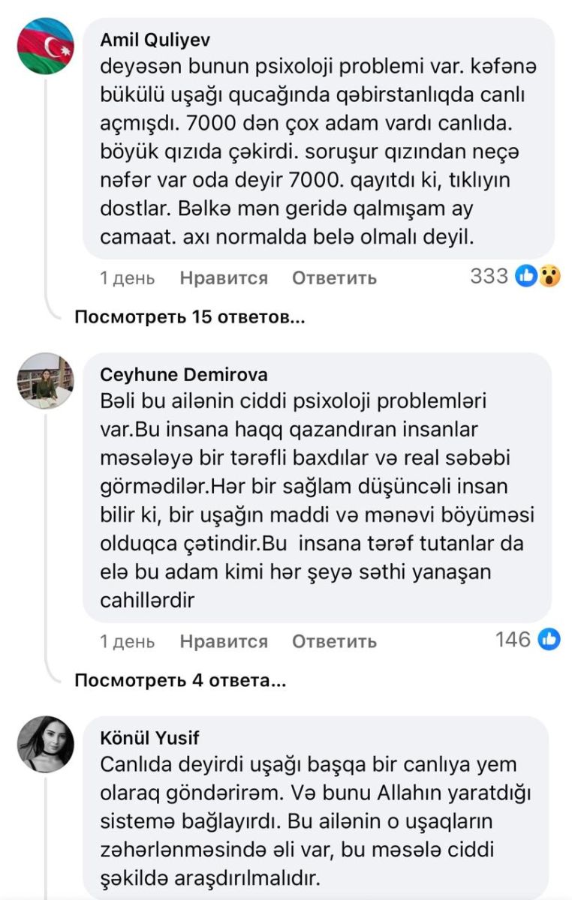Click the blue thumbs-up icon beside 146

pyautogui.click(x=549, y=640)
